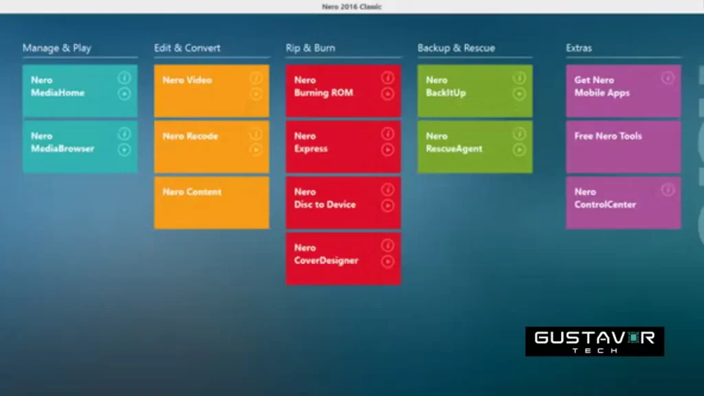Screen dimensions: 704x396
Task: Select the Rip & Burn category heading
Action: pos(310,48)
